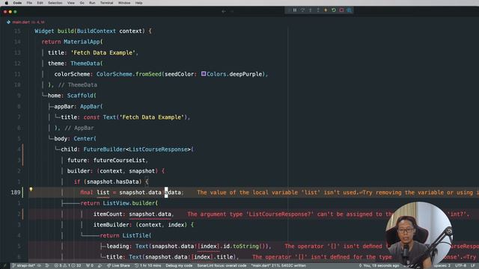Click 'AppBar' constructor after appBar:

click(90, 106)
